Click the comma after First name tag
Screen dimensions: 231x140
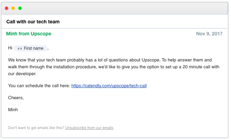pyautogui.click(x=48, y=49)
